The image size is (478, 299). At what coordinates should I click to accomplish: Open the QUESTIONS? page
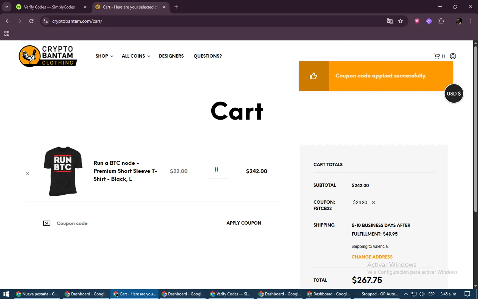point(208,56)
